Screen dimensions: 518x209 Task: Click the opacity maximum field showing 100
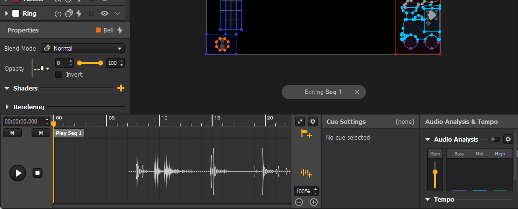(x=115, y=63)
